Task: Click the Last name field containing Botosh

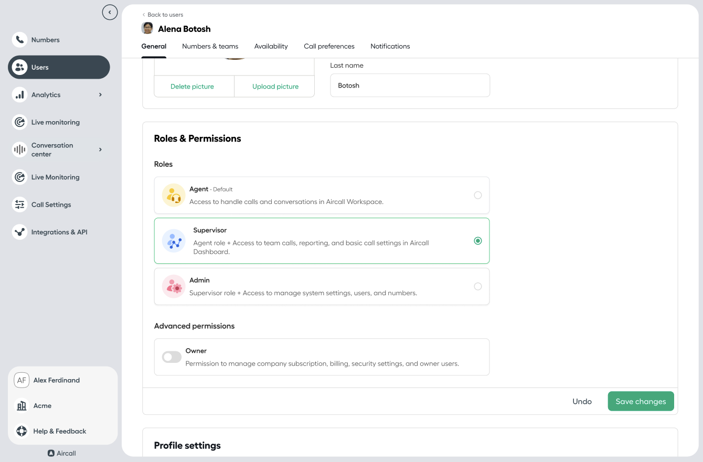Action: (x=410, y=85)
